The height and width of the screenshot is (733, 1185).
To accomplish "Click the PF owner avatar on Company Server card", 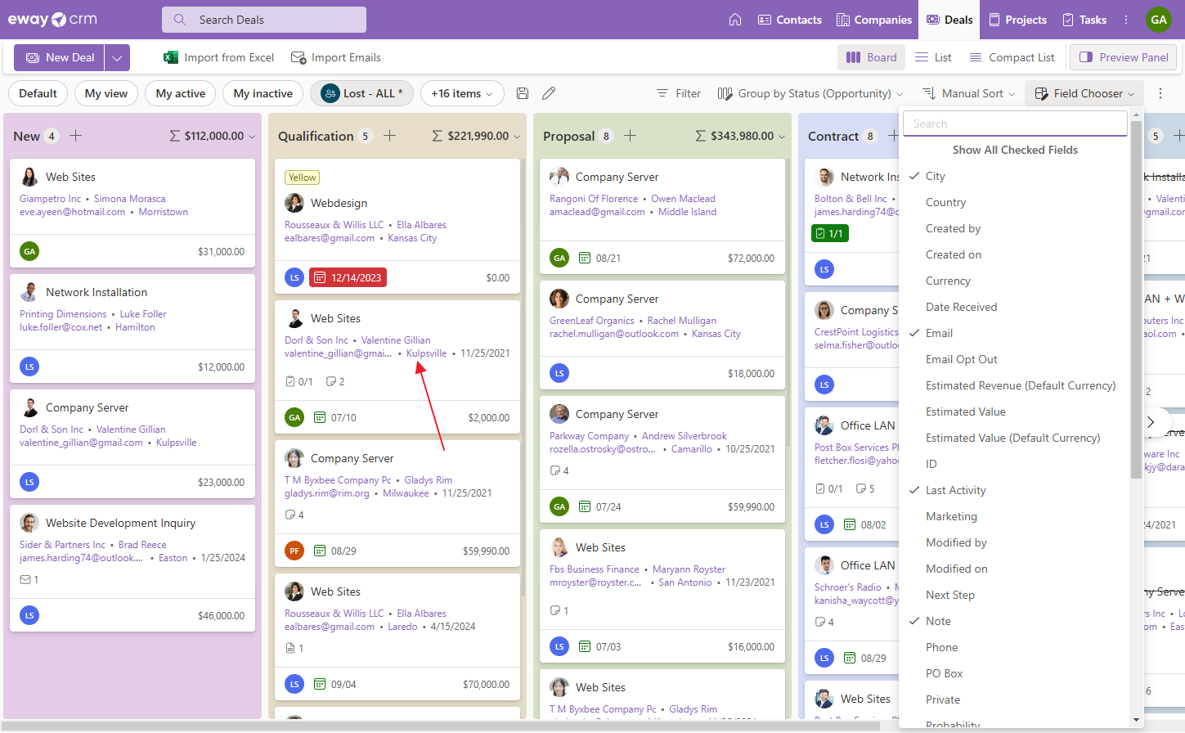I will click(x=294, y=551).
